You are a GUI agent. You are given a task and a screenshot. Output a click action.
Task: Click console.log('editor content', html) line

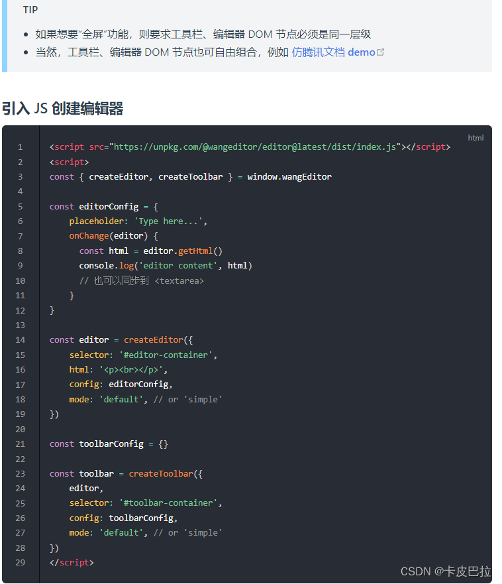coord(166,266)
